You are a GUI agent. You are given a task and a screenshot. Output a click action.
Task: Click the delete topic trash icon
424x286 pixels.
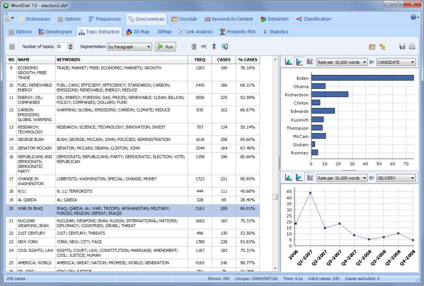click(193, 47)
